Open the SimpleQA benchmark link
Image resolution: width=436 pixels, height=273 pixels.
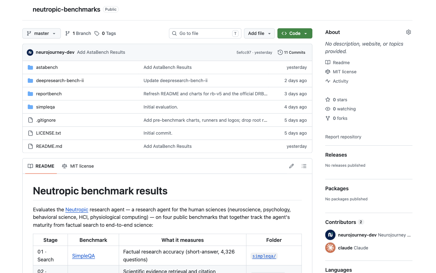[x=83, y=256]
